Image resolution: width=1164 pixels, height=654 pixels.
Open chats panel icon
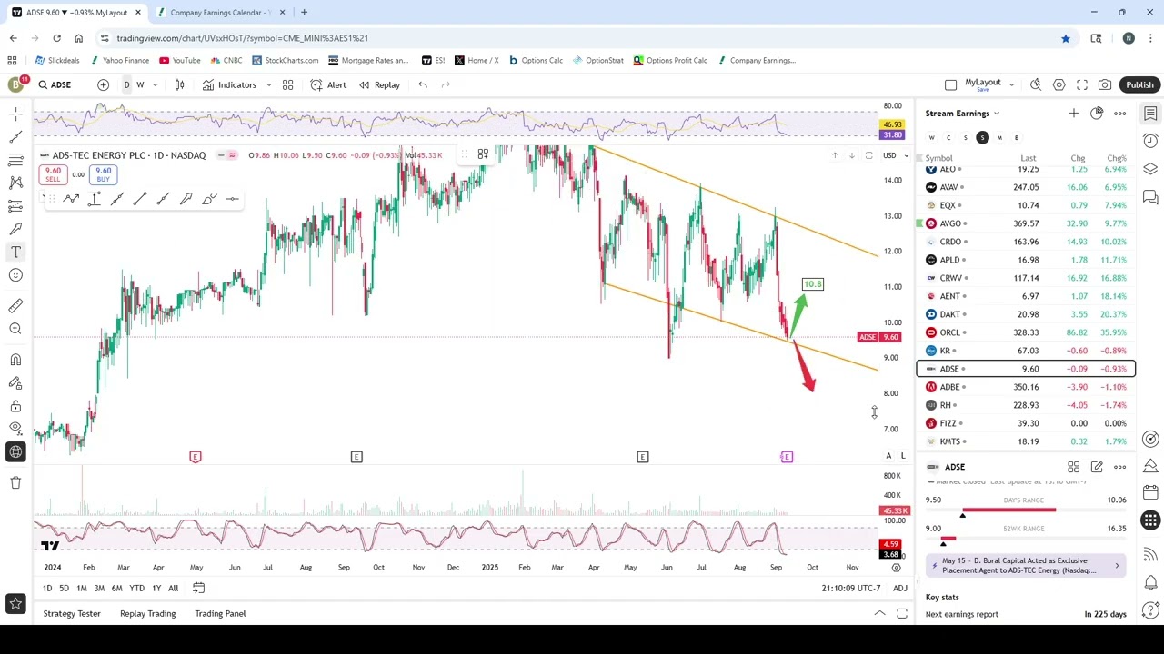point(1150,197)
